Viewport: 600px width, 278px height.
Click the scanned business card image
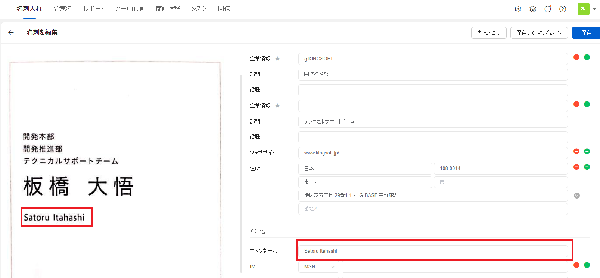119,167
